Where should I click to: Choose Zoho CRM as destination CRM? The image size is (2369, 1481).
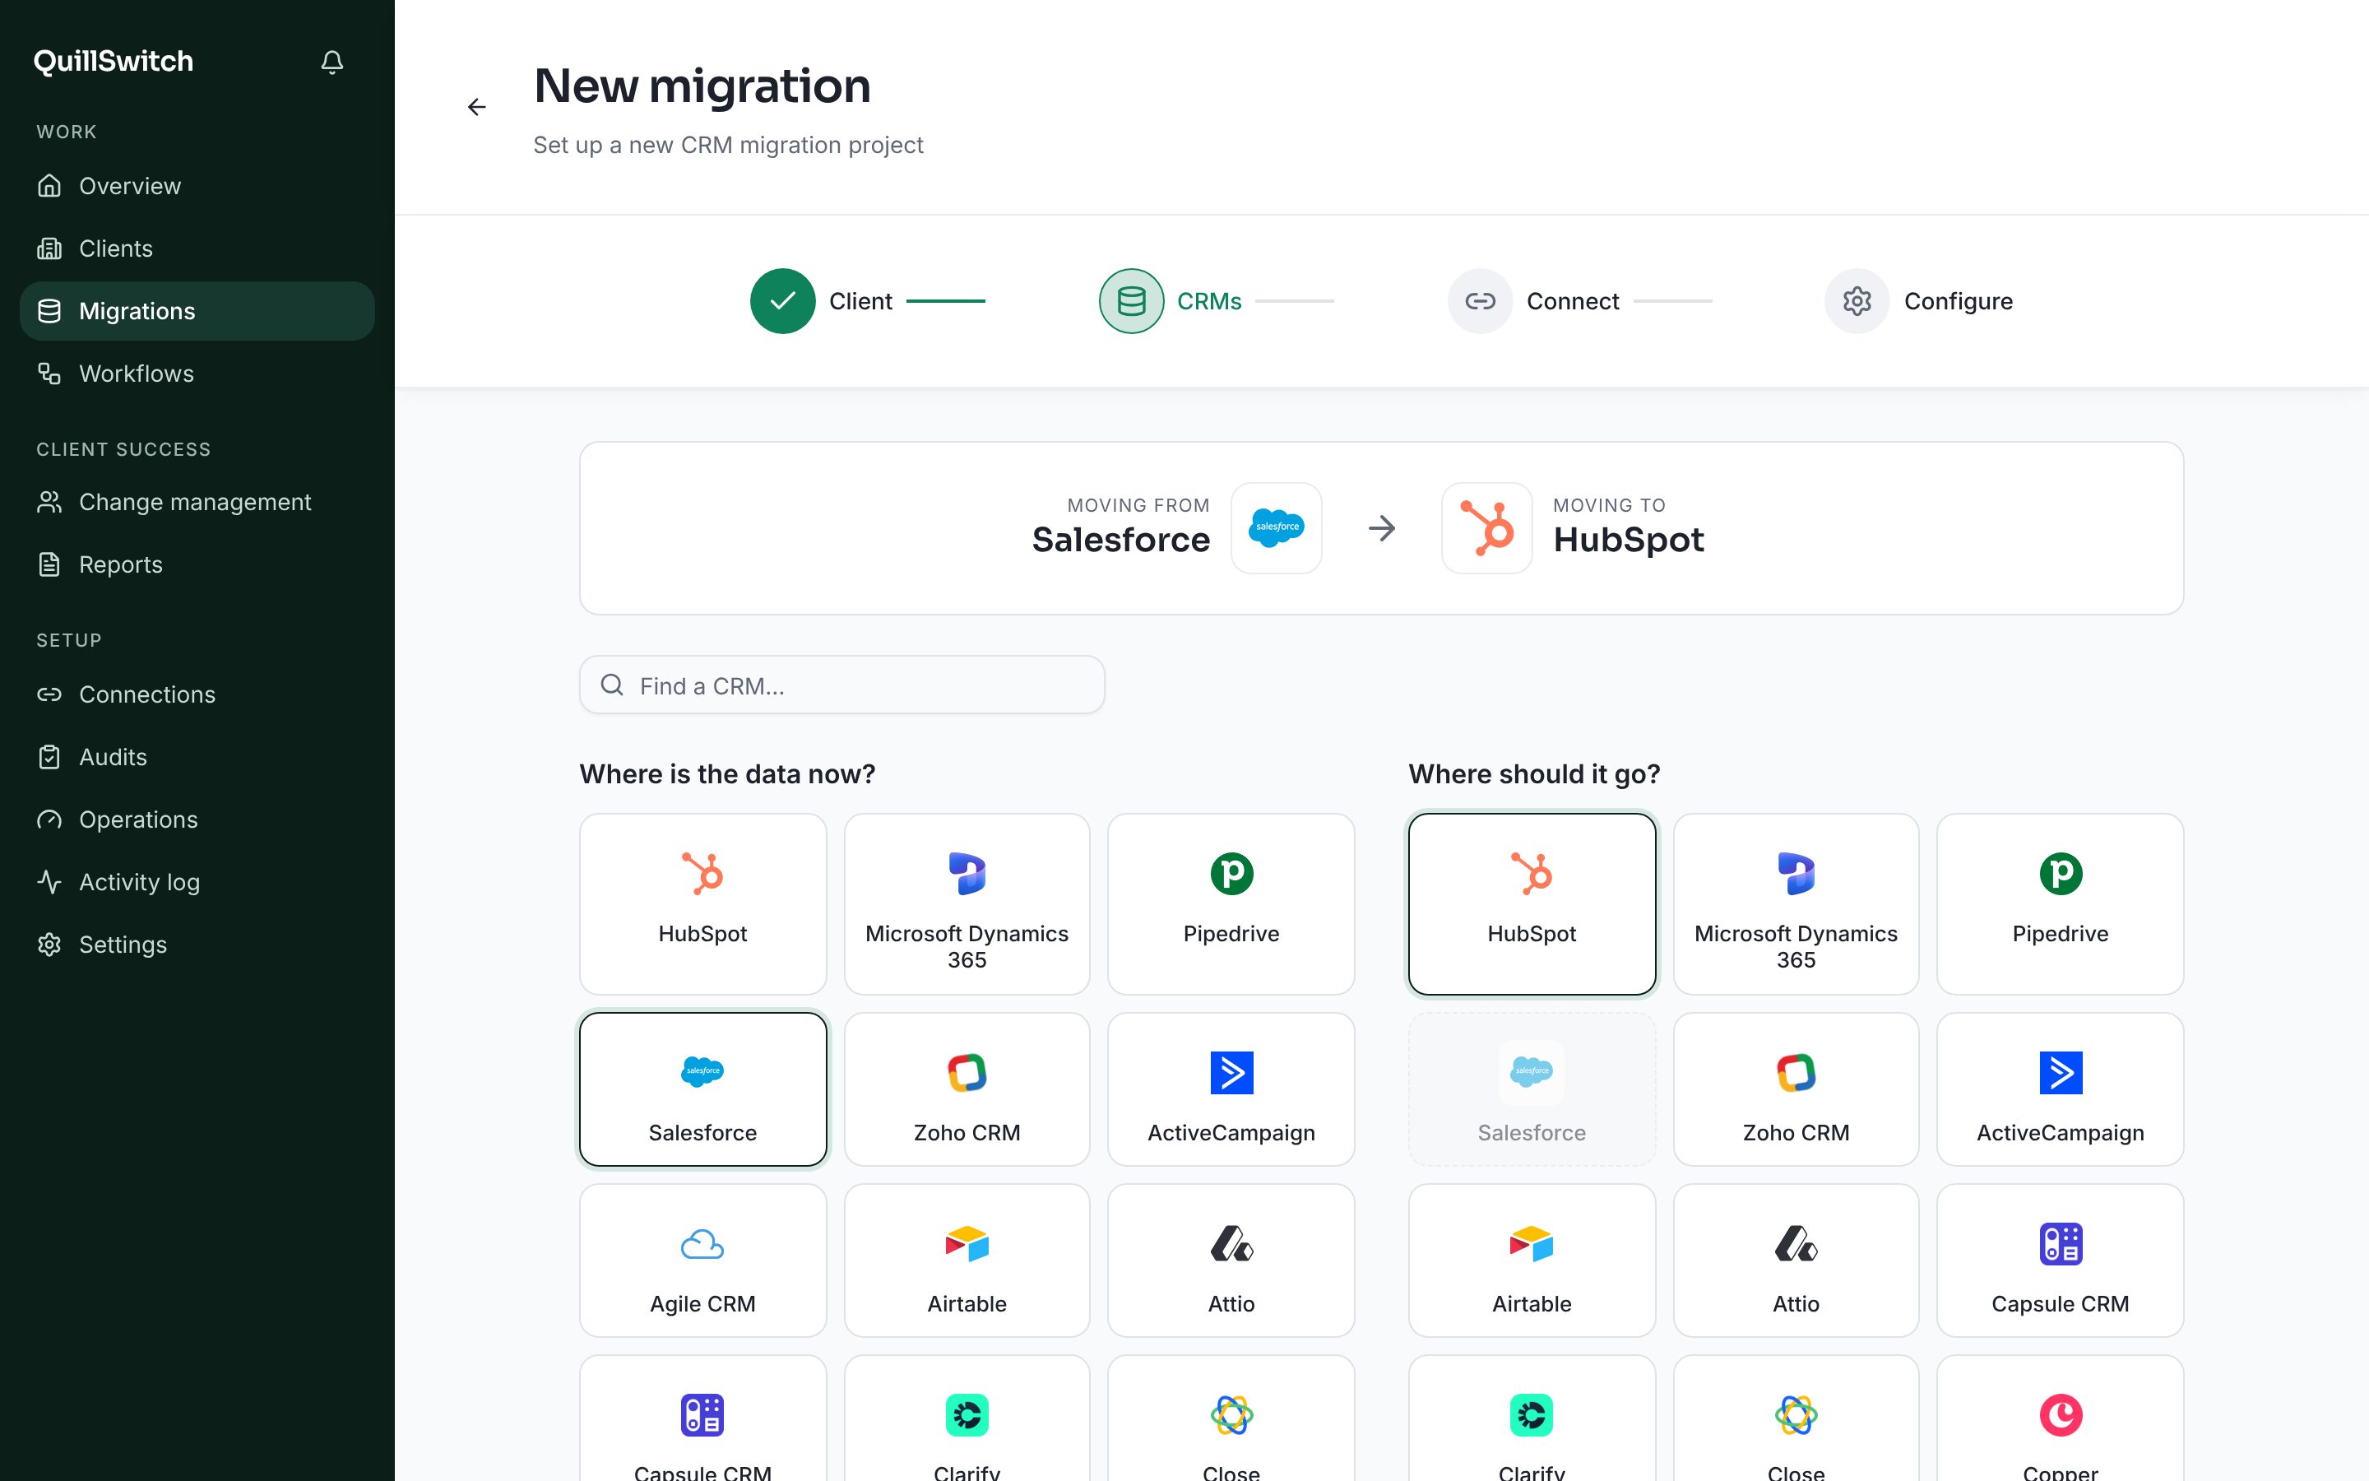click(x=1796, y=1089)
